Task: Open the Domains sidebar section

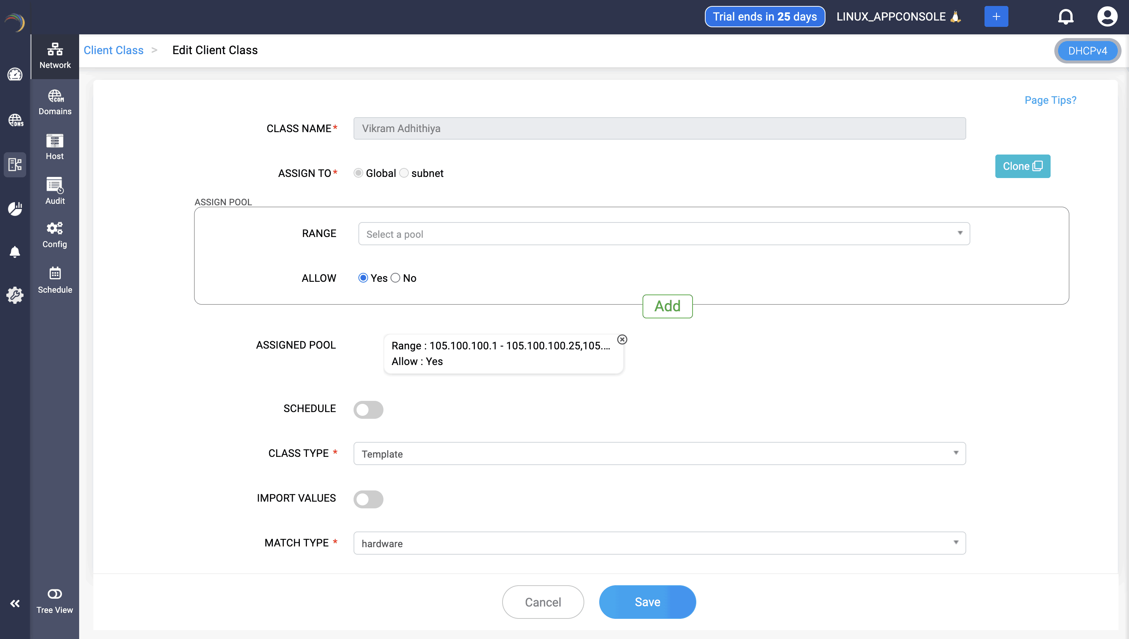Action: [x=55, y=102]
